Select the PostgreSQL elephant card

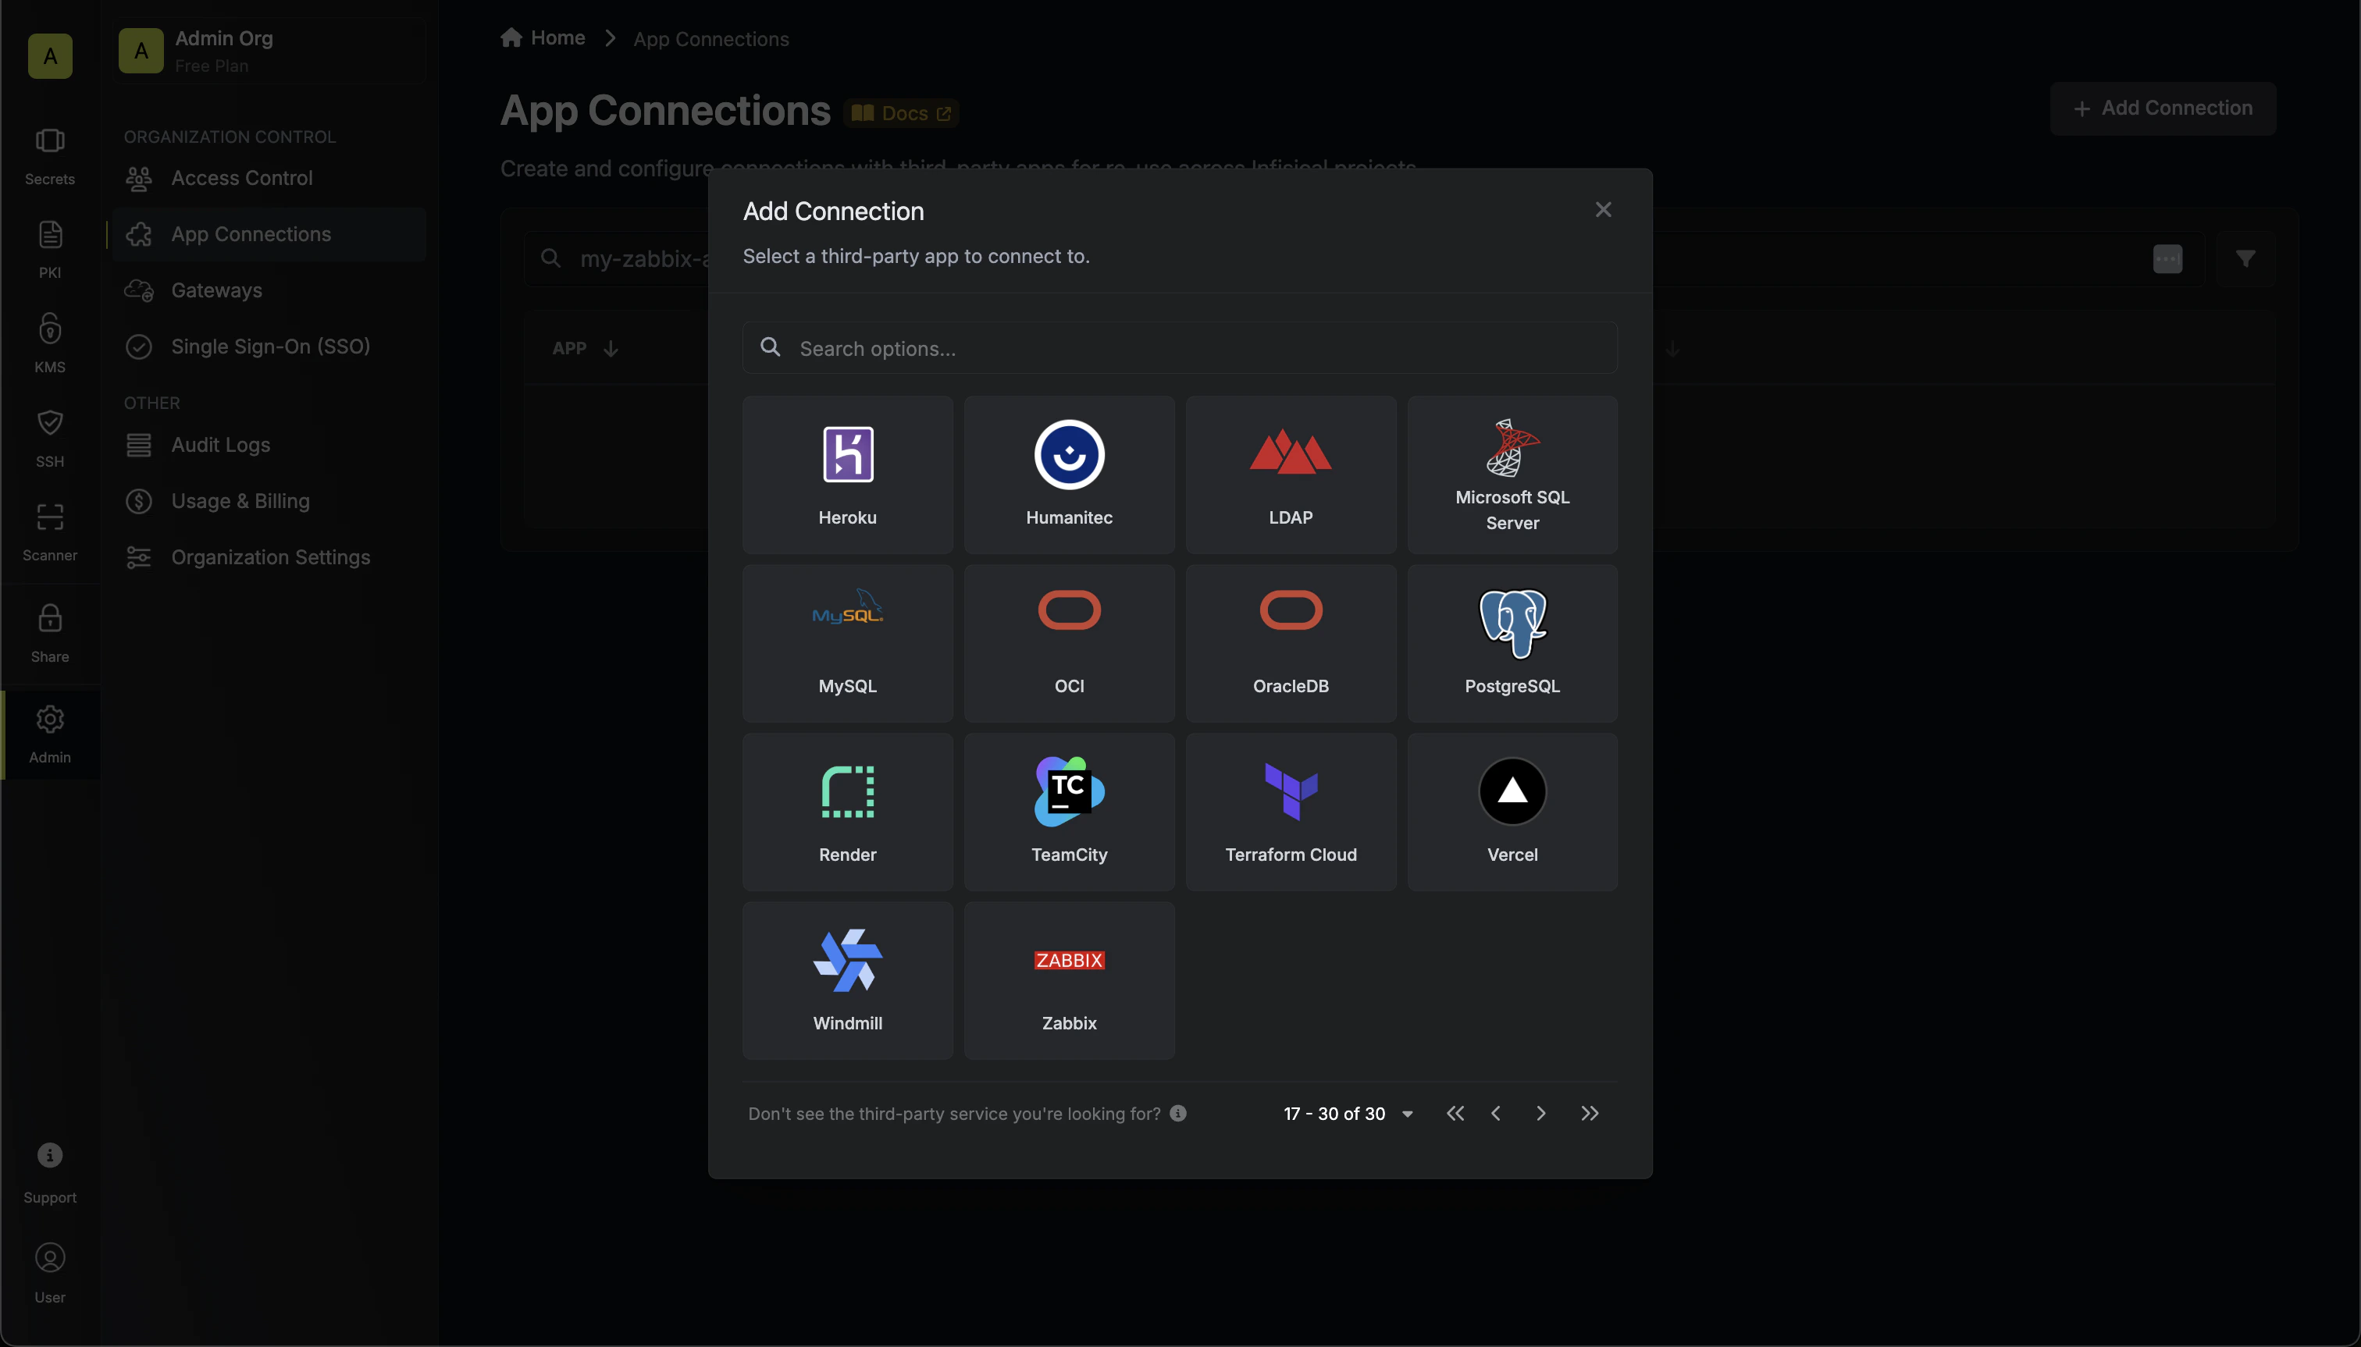[x=1512, y=643]
